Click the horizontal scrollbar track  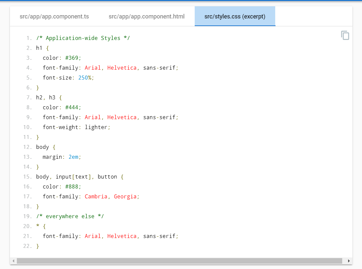pos(181,260)
